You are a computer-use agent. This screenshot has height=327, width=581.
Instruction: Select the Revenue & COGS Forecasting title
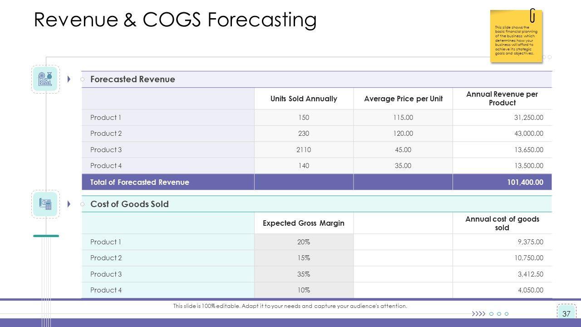(x=175, y=20)
